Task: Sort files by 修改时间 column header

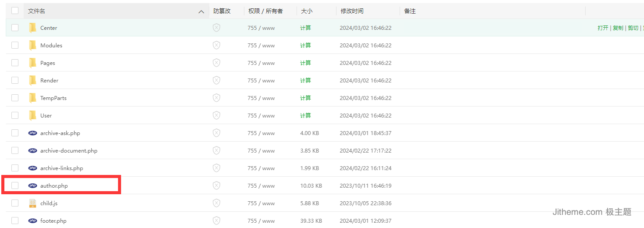Action: (x=351, y=11)
